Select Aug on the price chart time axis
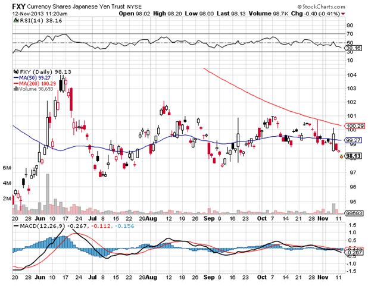 pos(153,219)
